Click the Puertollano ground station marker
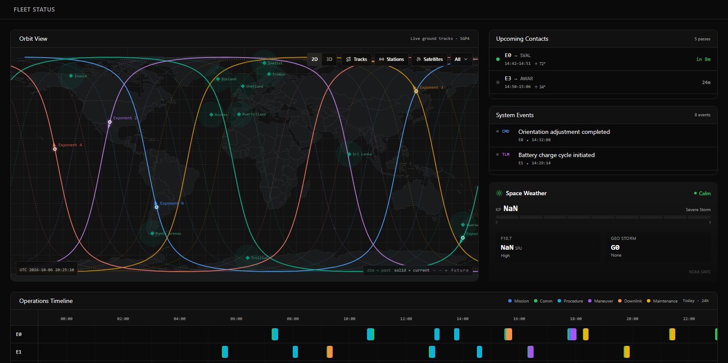 coord(239,114)
